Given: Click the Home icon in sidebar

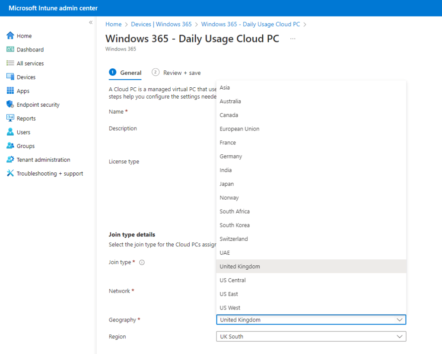Looking at the screenshot, I should click(10, 36).
